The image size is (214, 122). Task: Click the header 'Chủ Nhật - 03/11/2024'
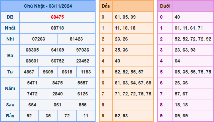pos(48,6)
